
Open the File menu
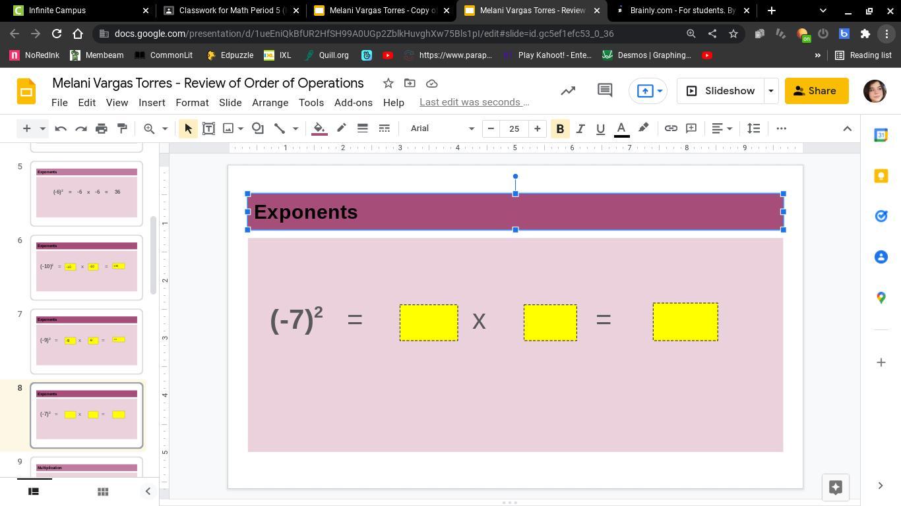59,103
